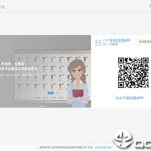Click the QR scan frame icon

98,43
